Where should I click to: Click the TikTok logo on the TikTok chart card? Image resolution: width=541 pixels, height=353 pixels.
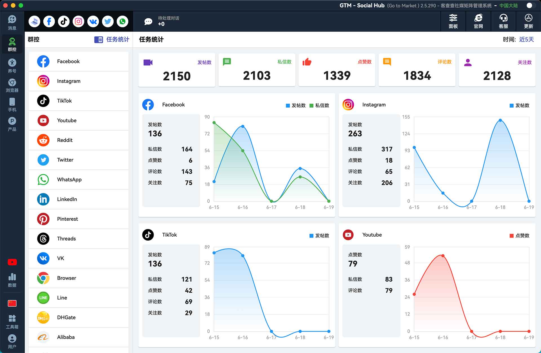tap(148, 235)
